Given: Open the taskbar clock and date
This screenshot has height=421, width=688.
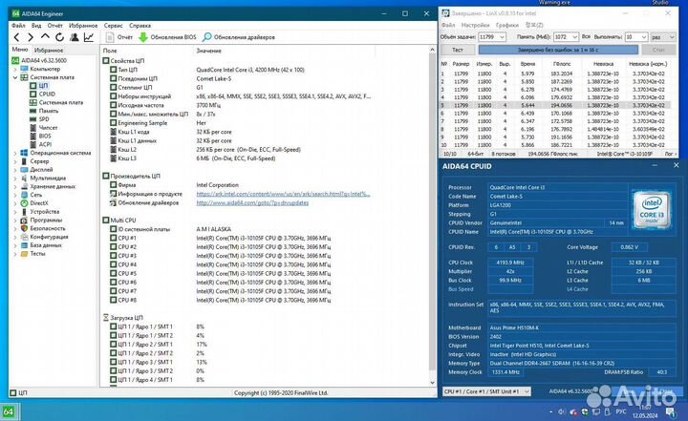Looking at the screenshot, I should pos(645,411).
